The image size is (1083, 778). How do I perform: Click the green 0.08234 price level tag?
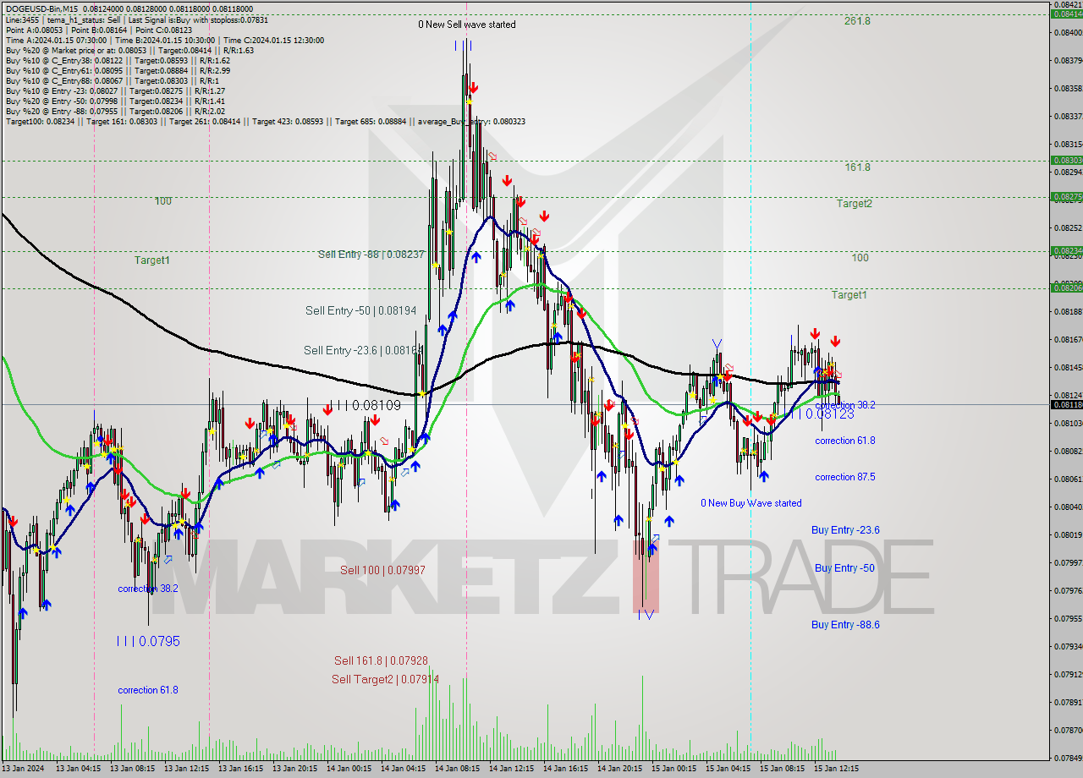point(1066,251)
